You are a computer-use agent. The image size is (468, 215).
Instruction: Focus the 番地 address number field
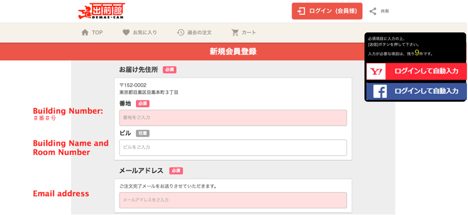pos(233,118)
